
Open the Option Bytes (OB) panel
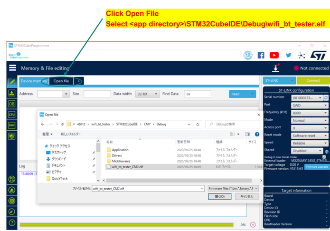coord(12,104)
